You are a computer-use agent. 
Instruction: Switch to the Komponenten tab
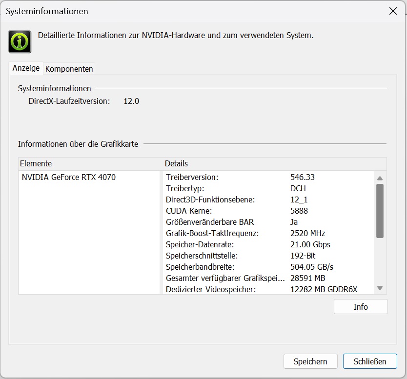coord(69,69)
